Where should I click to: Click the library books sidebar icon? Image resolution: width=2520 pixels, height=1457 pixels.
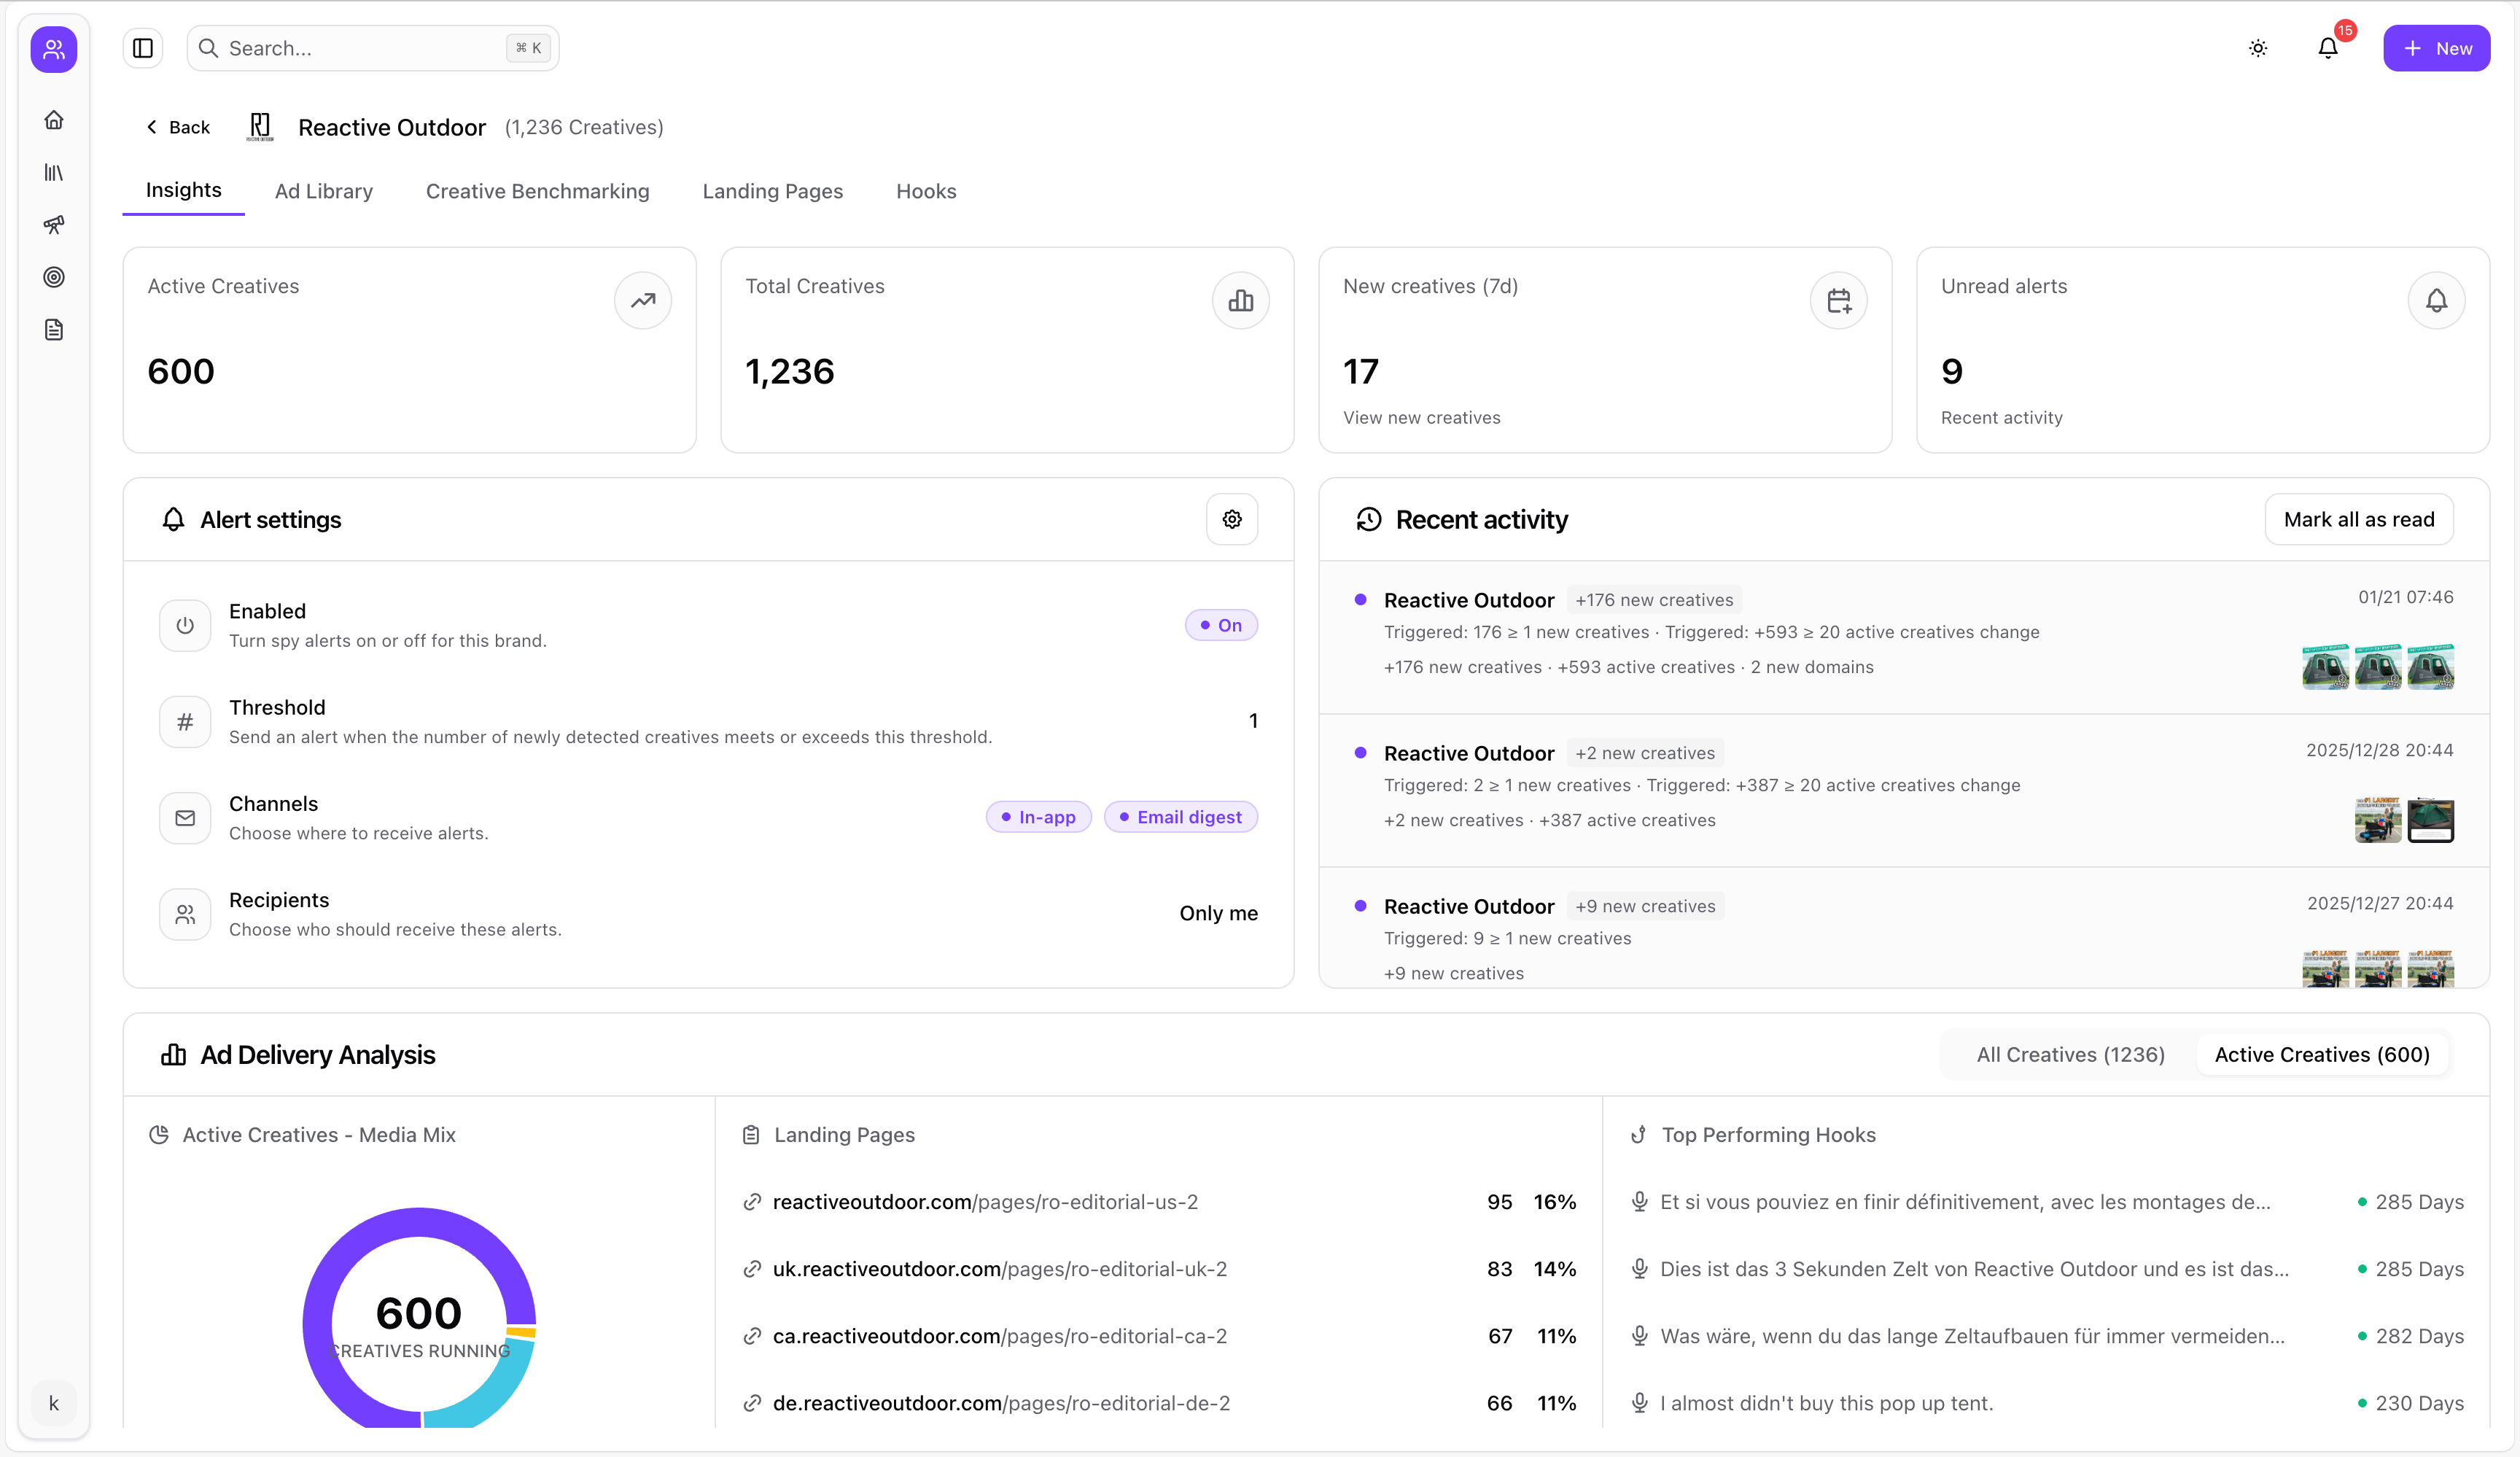pos(54,173)
